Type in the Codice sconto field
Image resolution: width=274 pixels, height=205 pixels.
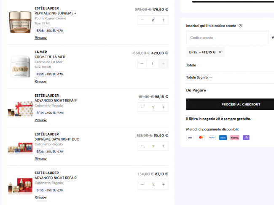pos(227,38)
